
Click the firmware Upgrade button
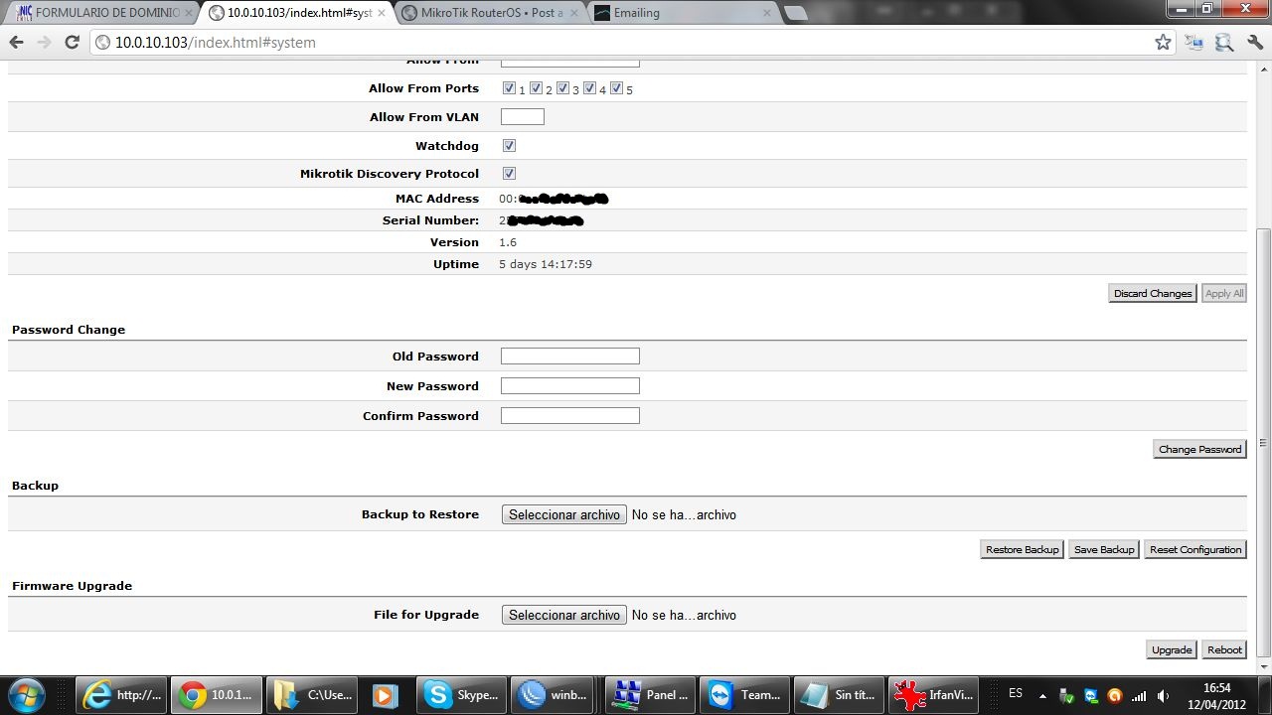1172,649
